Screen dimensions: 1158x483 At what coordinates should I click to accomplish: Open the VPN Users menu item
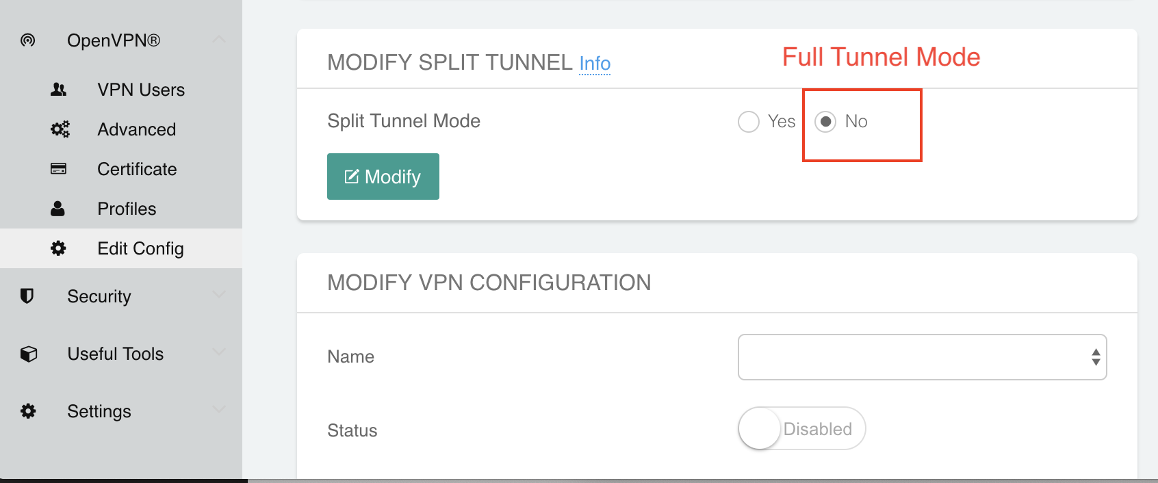pyautogui.click(x=141, y=90)
